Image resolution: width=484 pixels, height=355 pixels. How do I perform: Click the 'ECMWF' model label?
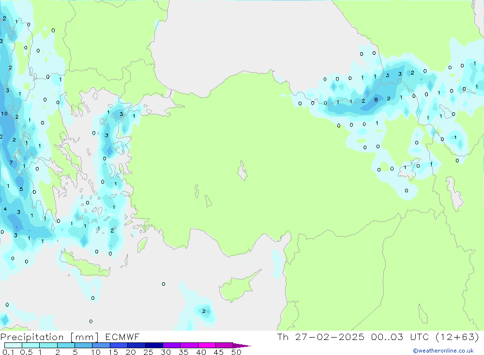[122, 337]
